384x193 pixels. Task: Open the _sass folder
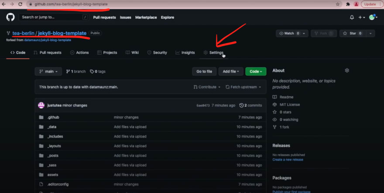52,165
